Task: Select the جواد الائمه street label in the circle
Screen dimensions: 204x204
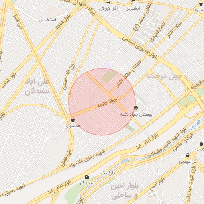Action: (107, 103)
